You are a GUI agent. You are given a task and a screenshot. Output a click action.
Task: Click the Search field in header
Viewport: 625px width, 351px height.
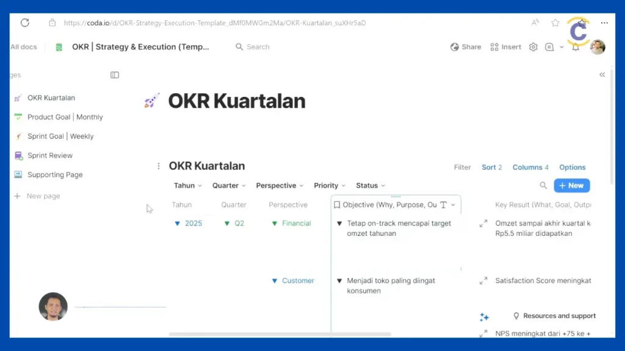click(x=258, y=47)
